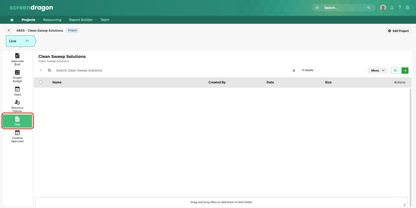Open the help question mark
Image resolution: width=416 pixels, height=208 pixels.
click(x=400, y=8)
